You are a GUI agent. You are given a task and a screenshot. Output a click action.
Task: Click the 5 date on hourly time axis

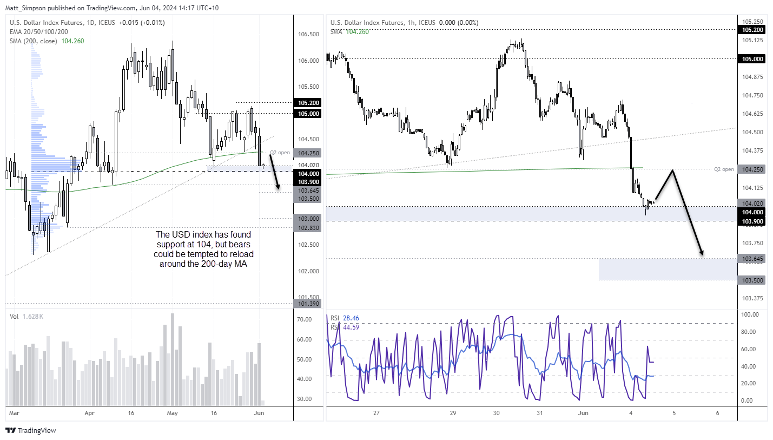(674, 412)
